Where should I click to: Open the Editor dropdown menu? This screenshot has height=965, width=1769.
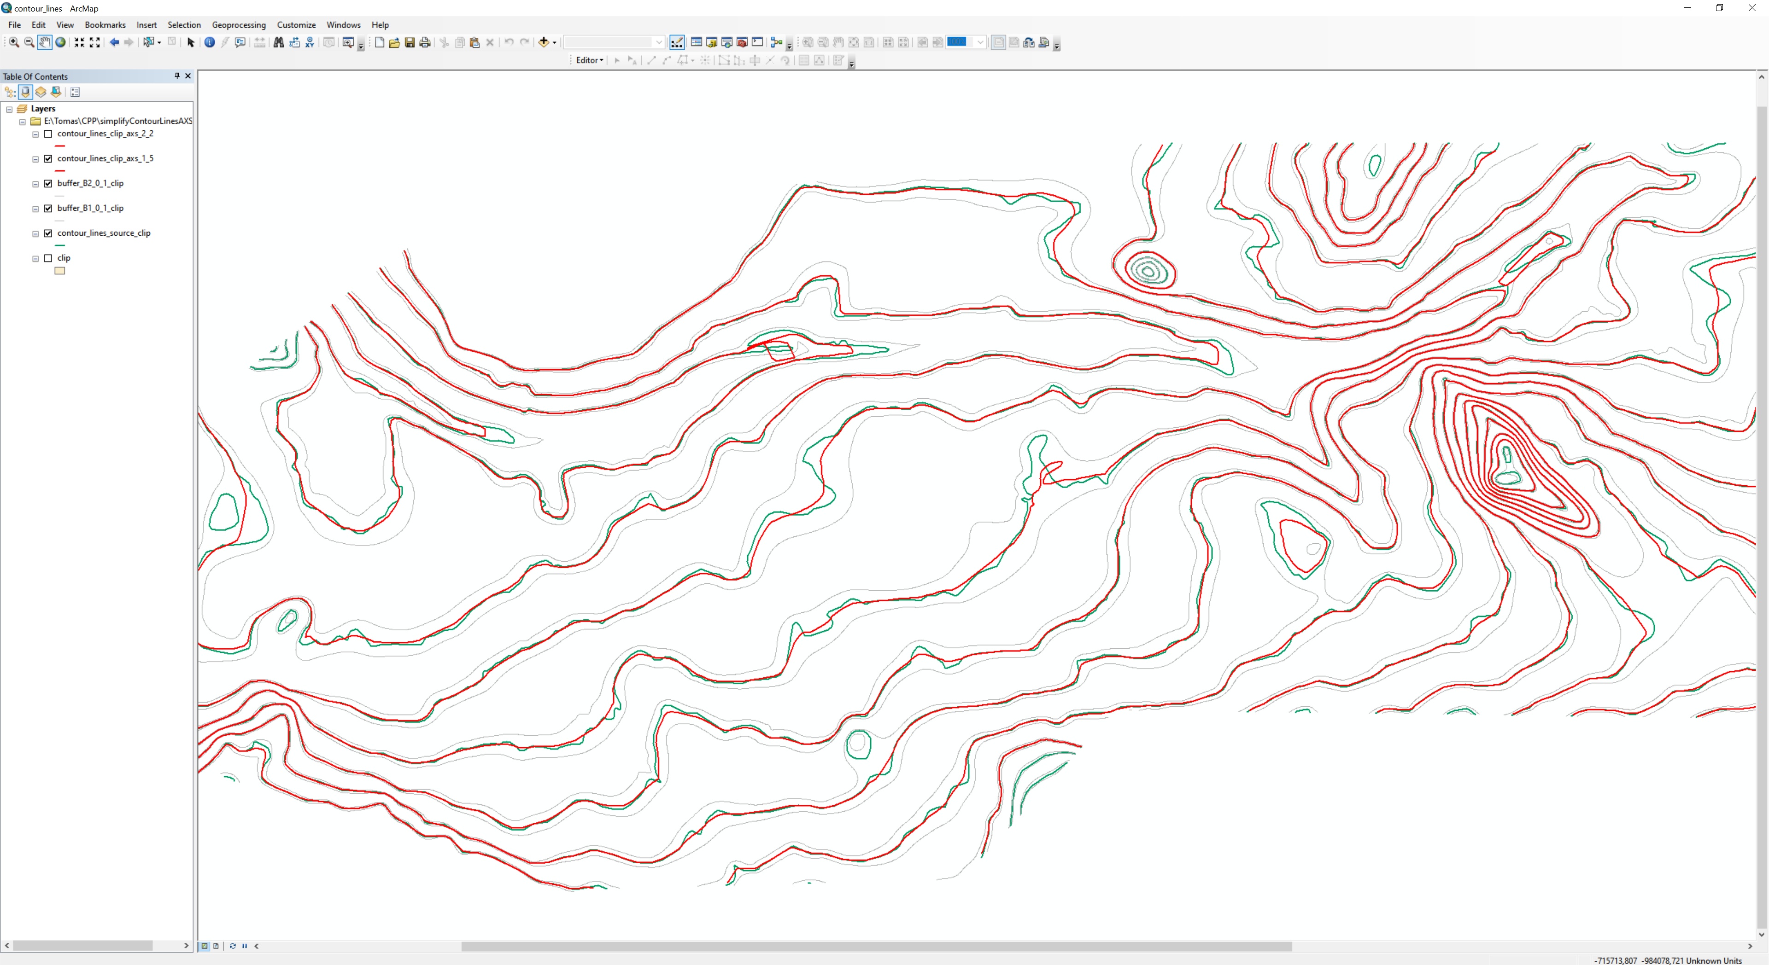point(589,60)
